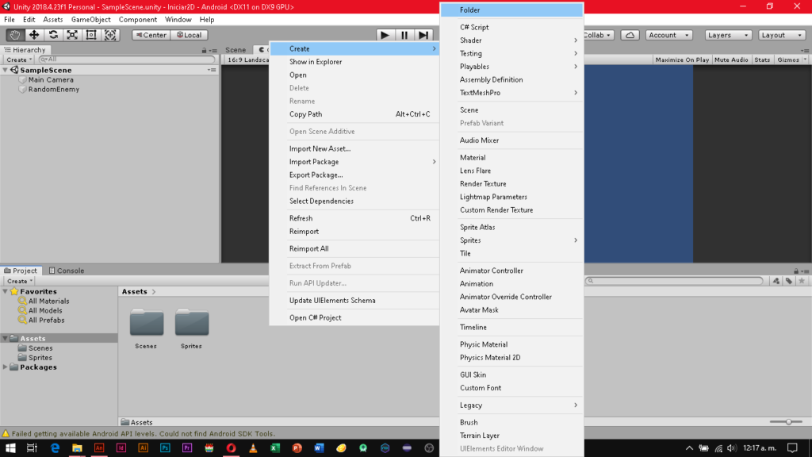Click the Play button

coord(385,35)
